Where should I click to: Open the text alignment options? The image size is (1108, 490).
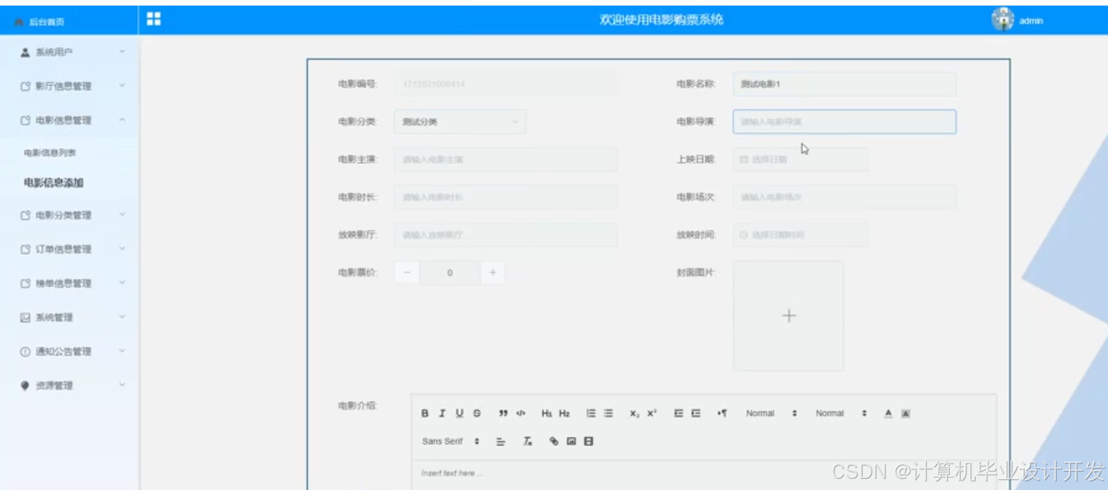point(501,441)
